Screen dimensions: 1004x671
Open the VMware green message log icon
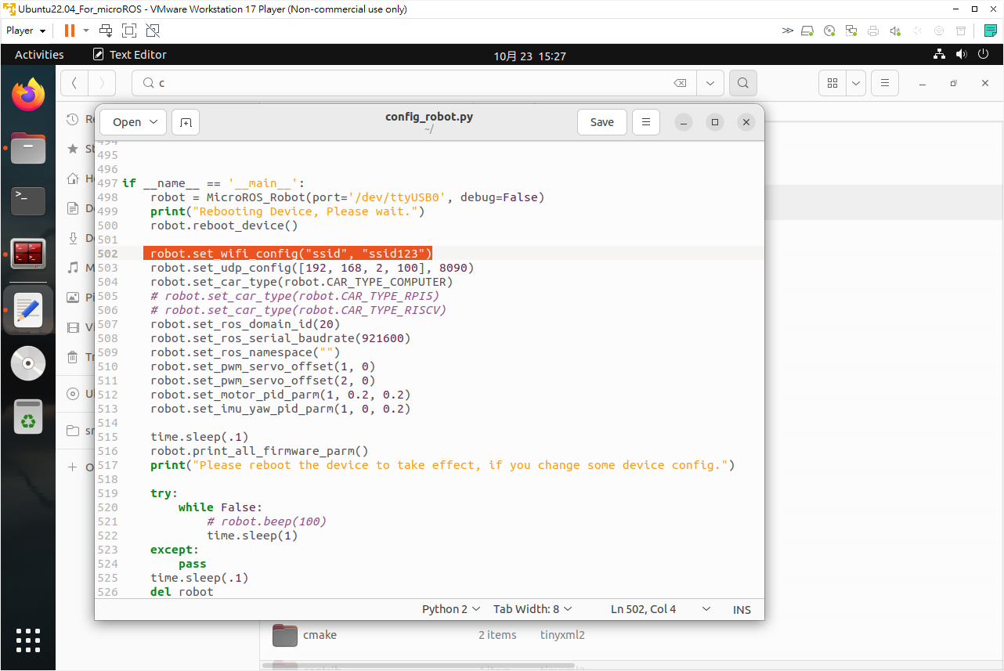[991, 31]
